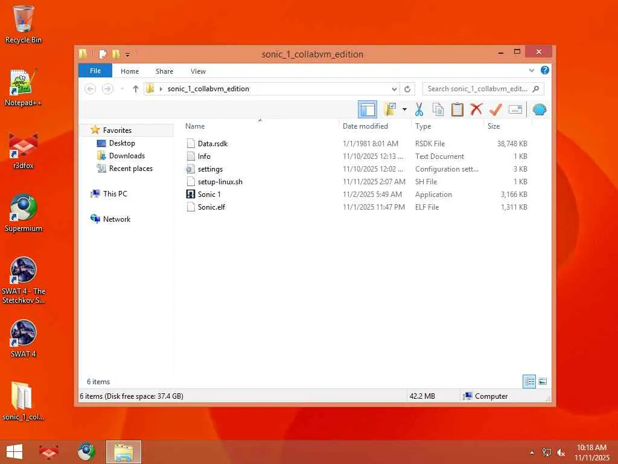Open Downloads in Favorites
The width and height of the screenshot is (618, 464).
point(127,155)
